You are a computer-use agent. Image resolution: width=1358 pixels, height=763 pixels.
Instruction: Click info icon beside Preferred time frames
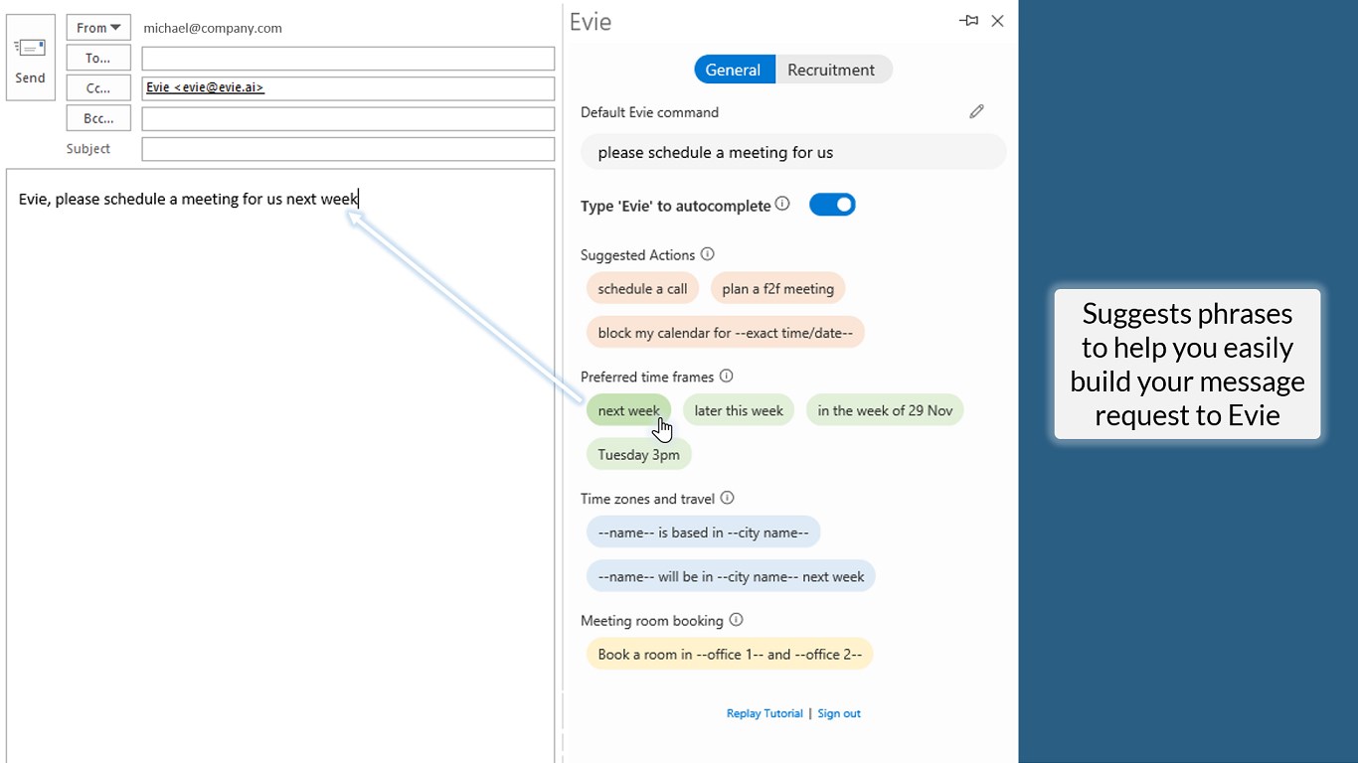[726, 377]
